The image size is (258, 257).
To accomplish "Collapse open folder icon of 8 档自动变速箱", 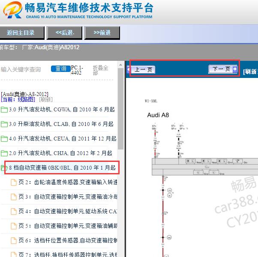I will [4, 168].
